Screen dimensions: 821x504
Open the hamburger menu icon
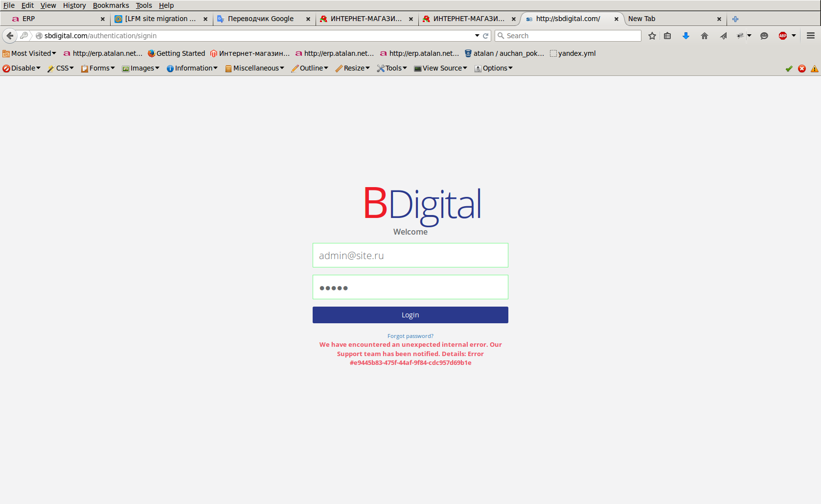(x=811, y=36)
